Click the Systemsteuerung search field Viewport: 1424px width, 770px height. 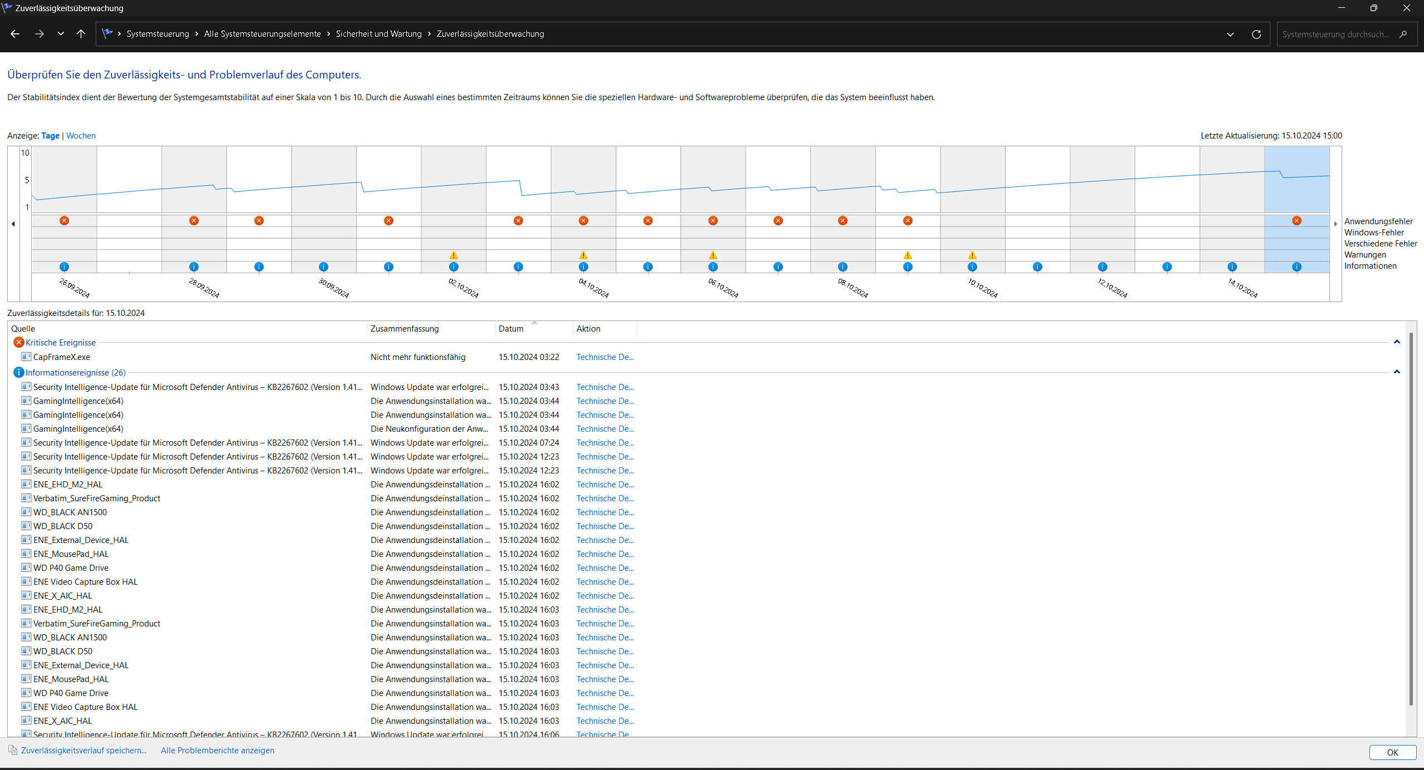(x=1336, y=34)
